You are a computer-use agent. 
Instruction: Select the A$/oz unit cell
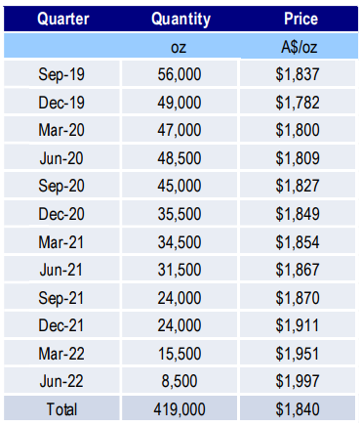pyautogui.click(x=299, y=47)
